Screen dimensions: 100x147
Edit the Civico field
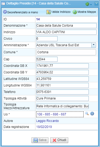(47, 39)
